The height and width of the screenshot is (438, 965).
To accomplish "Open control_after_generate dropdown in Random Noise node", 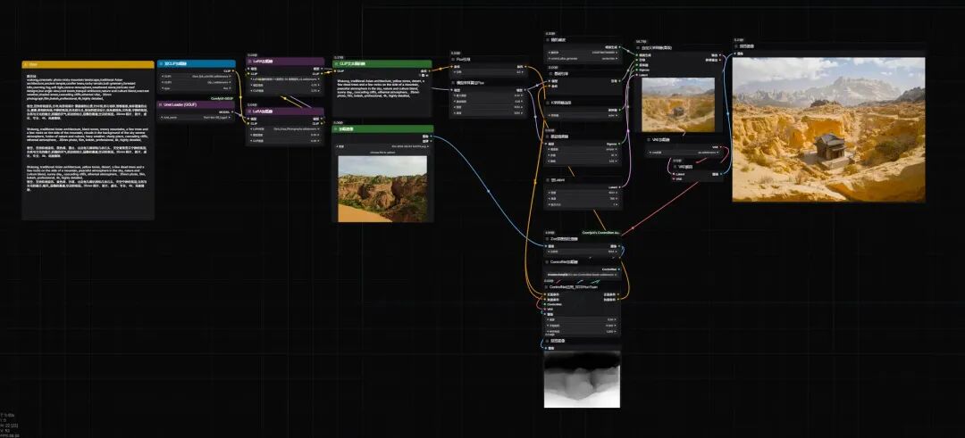I will coord(583,58).
